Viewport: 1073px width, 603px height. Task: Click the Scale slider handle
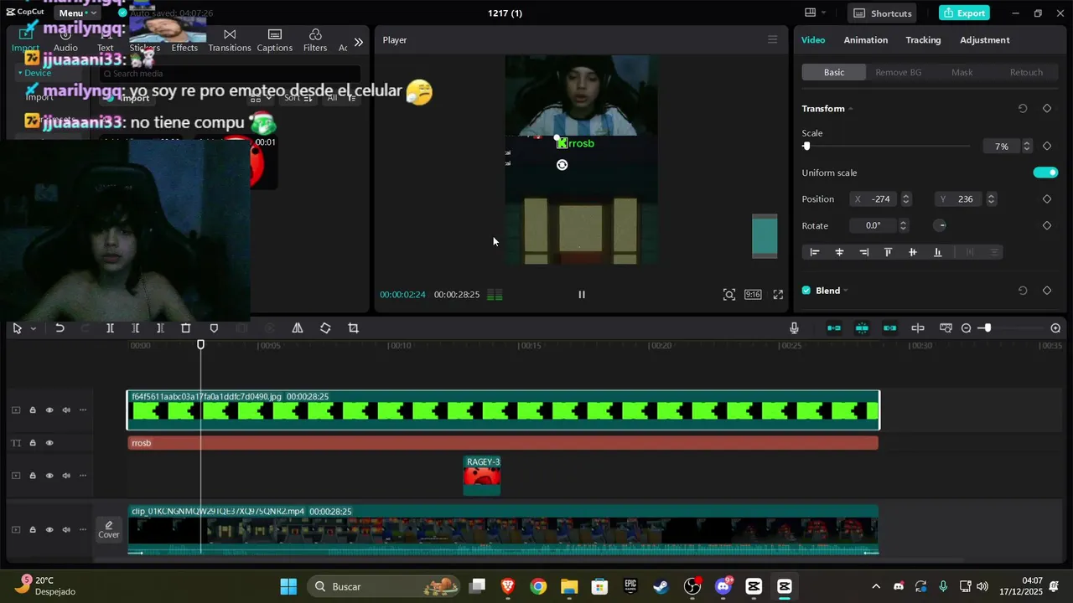pyautogui.click(x=806, y=147)
